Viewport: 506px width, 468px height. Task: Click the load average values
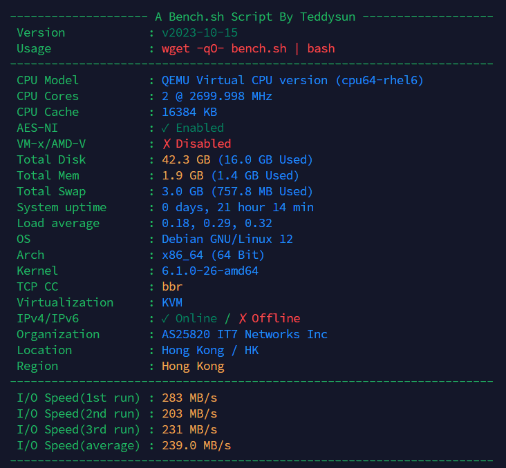click(x=216, y=223)
